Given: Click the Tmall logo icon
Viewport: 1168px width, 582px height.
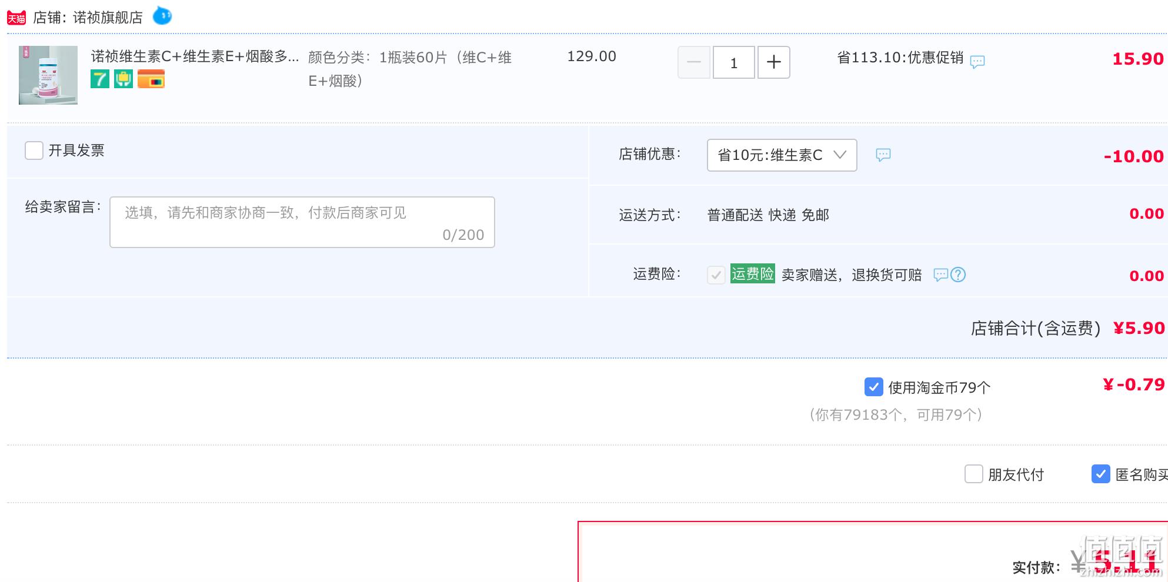Looking at the screenshot, I should point(16,18).
